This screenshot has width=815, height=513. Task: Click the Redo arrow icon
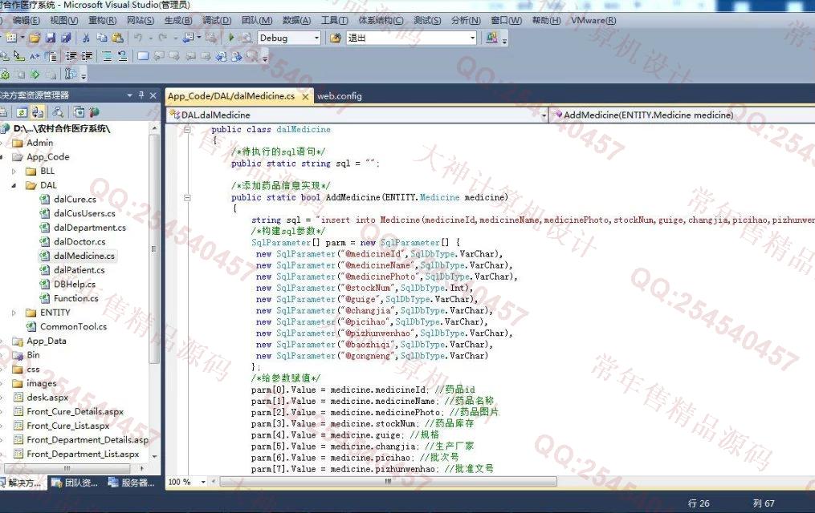coord(163,38)
